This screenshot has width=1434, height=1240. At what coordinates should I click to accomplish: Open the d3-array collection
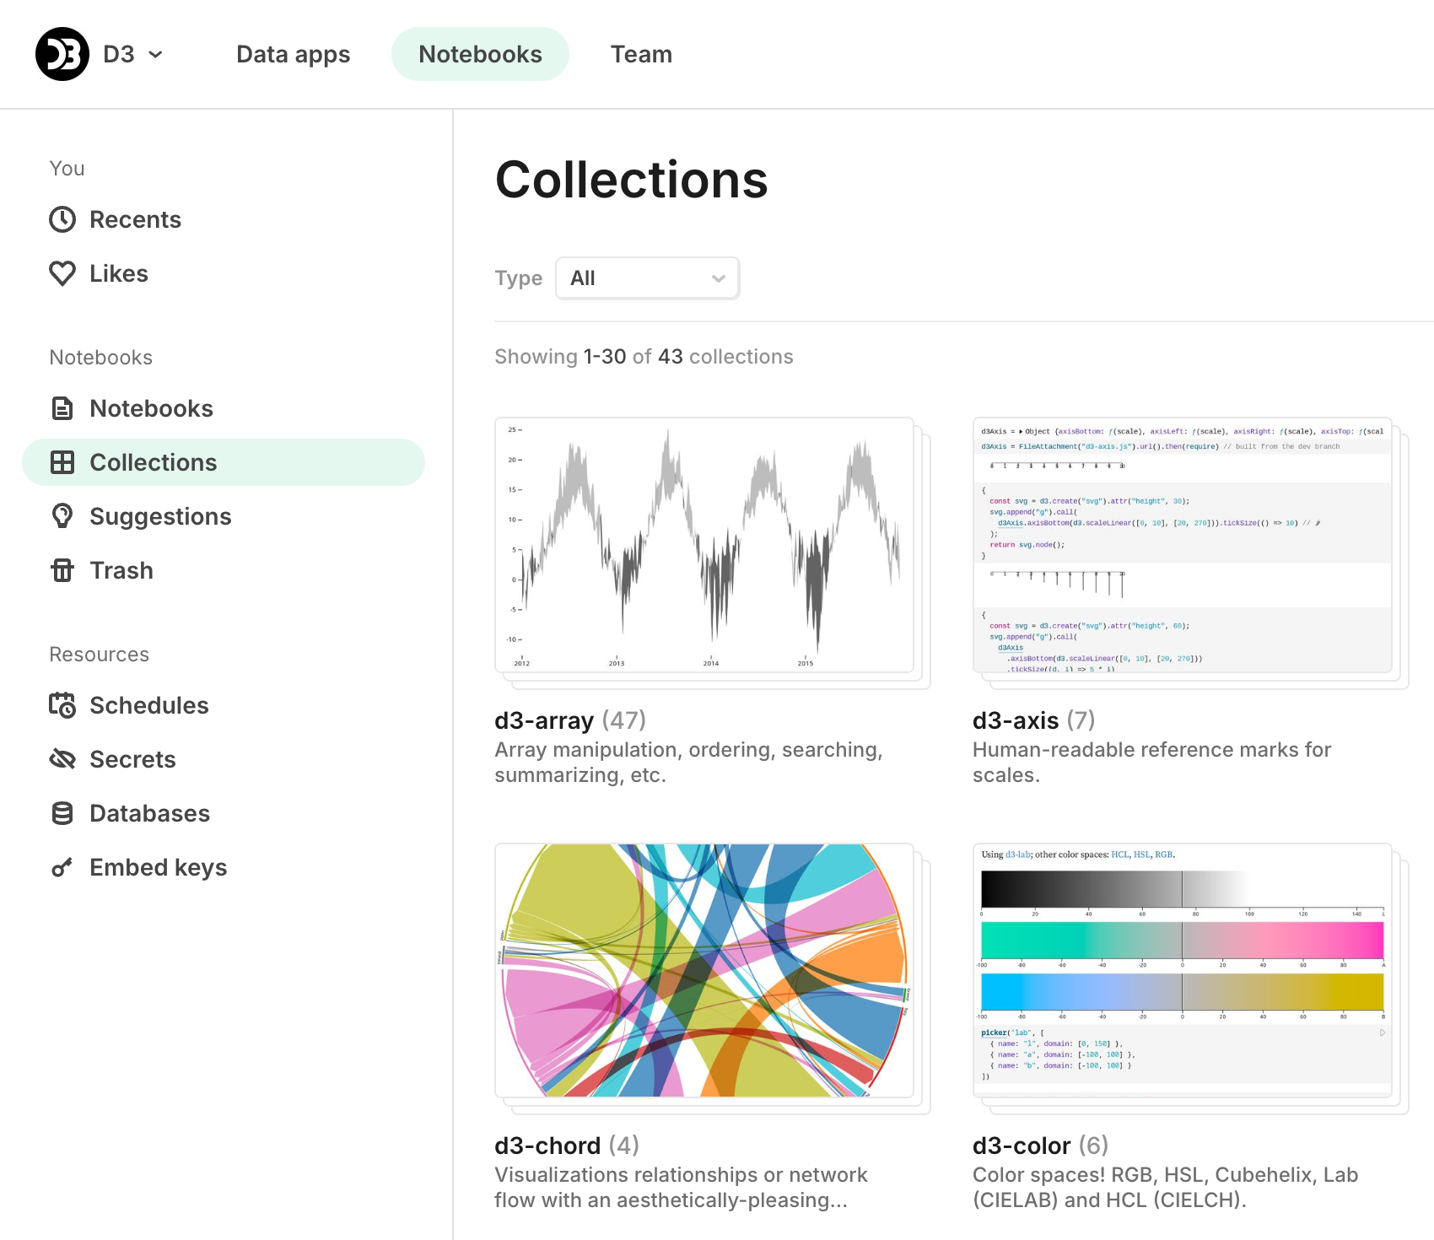tap(544, 720)
